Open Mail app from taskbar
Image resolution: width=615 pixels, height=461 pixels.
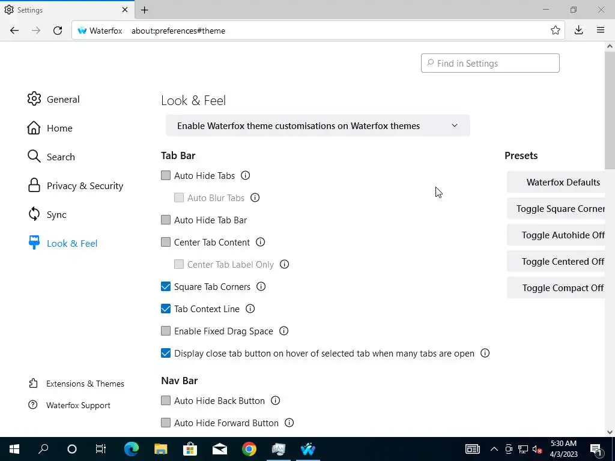[220, 449]
